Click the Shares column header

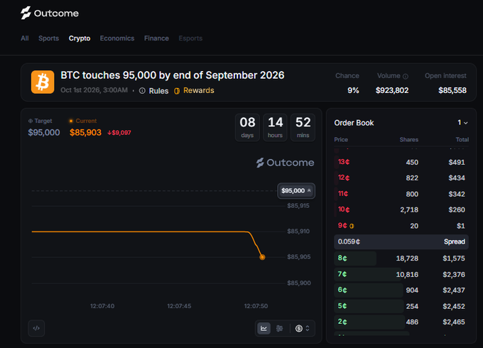click(x=408, y=139)
